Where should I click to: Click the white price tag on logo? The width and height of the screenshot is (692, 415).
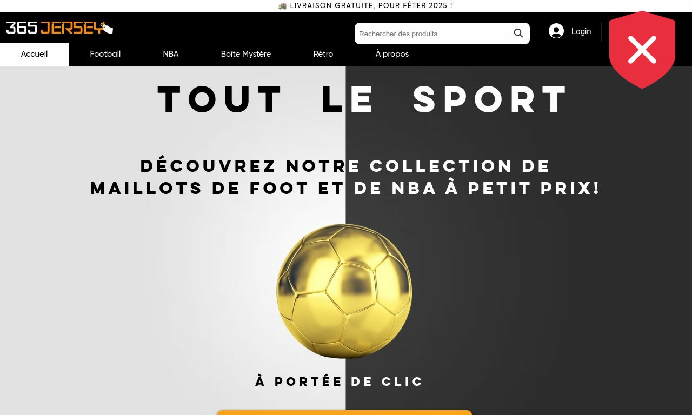(x=107, y=28)
